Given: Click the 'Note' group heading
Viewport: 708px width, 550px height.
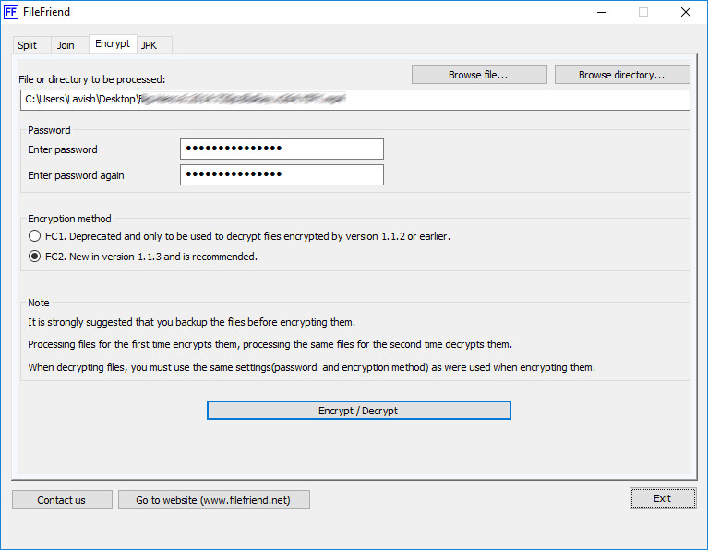Looking at the screenshot, I should pyautogui.click(x=39, y=303).
